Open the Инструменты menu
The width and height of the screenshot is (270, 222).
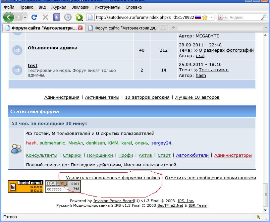point(107,7)
